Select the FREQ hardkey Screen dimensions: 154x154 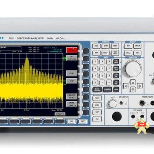click(96, 46)
